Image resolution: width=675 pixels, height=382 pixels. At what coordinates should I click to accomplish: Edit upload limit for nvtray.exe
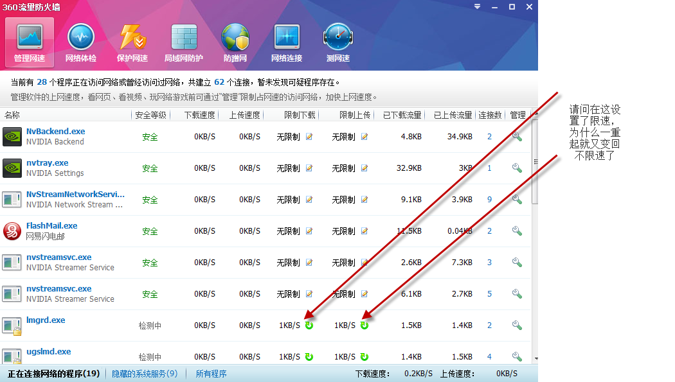point(364,168)
